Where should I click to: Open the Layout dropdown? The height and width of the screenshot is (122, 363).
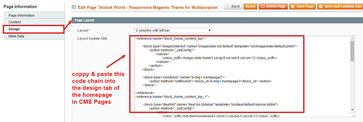[x=173, y=30]
